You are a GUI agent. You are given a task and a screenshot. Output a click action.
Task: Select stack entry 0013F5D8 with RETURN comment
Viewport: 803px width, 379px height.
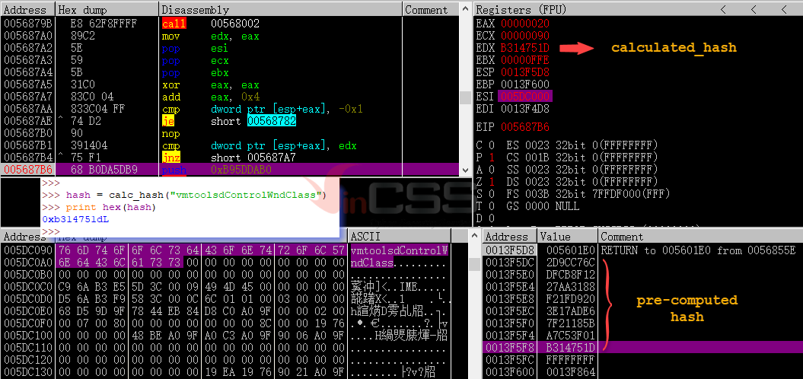pos(642,250)
